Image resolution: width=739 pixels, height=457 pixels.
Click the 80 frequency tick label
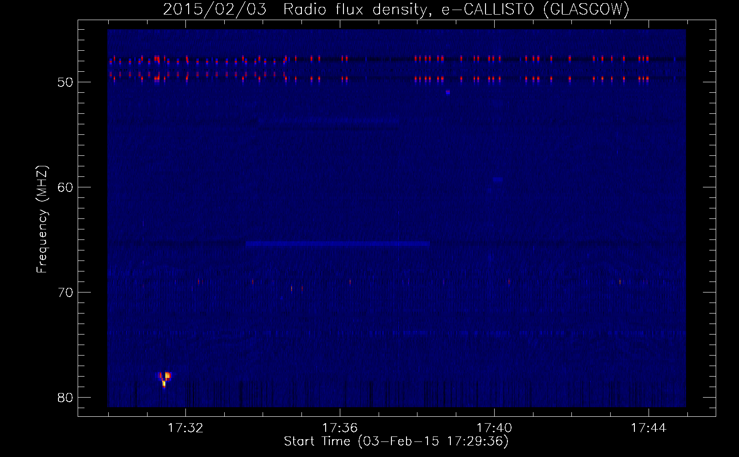tap(65, 398)
